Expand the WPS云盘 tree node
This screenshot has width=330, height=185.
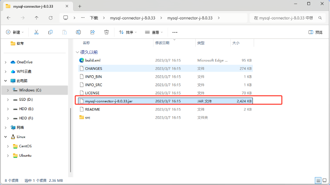tap(6, 71)
